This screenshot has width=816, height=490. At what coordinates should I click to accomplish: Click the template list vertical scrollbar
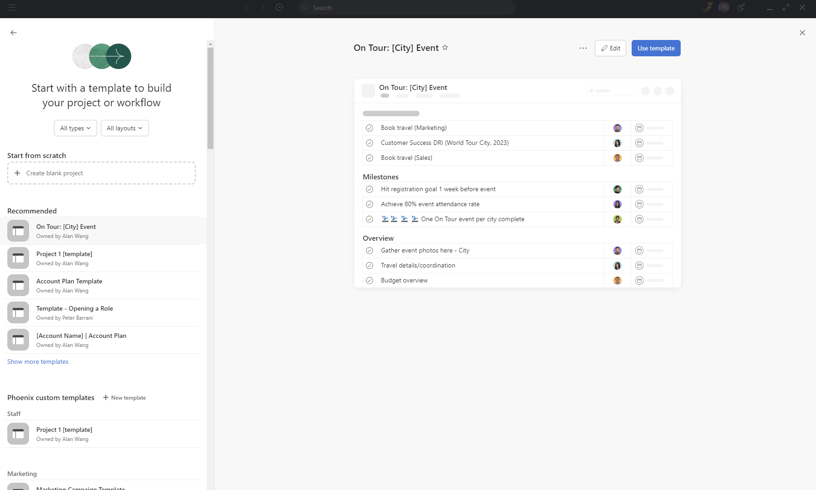coord(210,98)
